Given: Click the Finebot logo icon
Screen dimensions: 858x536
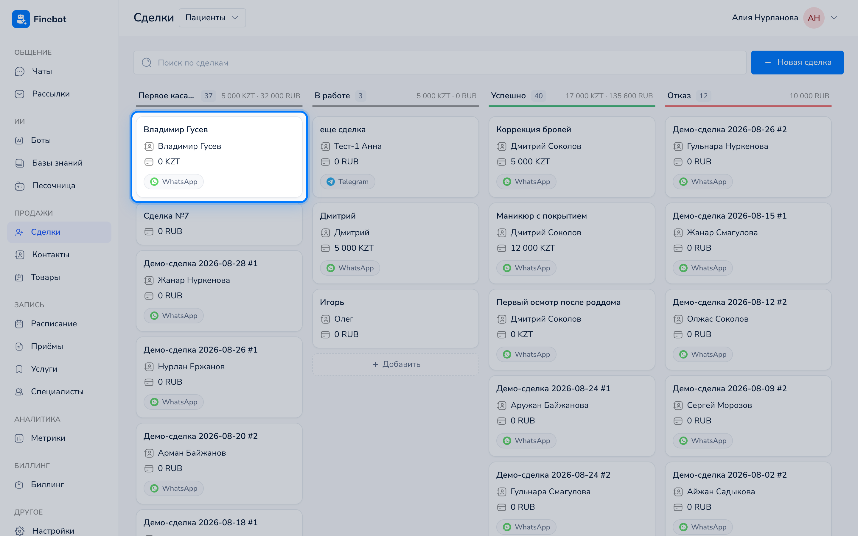Looking at the screenshot, I should tap(21, 19).
